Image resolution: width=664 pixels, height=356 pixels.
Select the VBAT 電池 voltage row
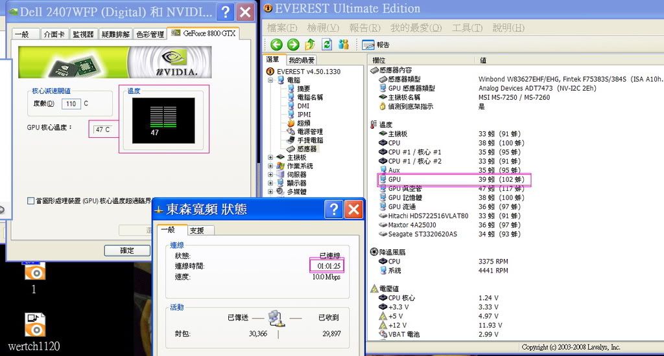(438, 334)
